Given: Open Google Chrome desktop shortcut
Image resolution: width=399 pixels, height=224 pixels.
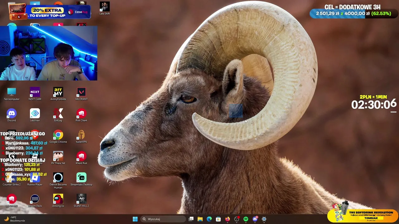Looking at the screenshot, I should (x=58, y=137).
